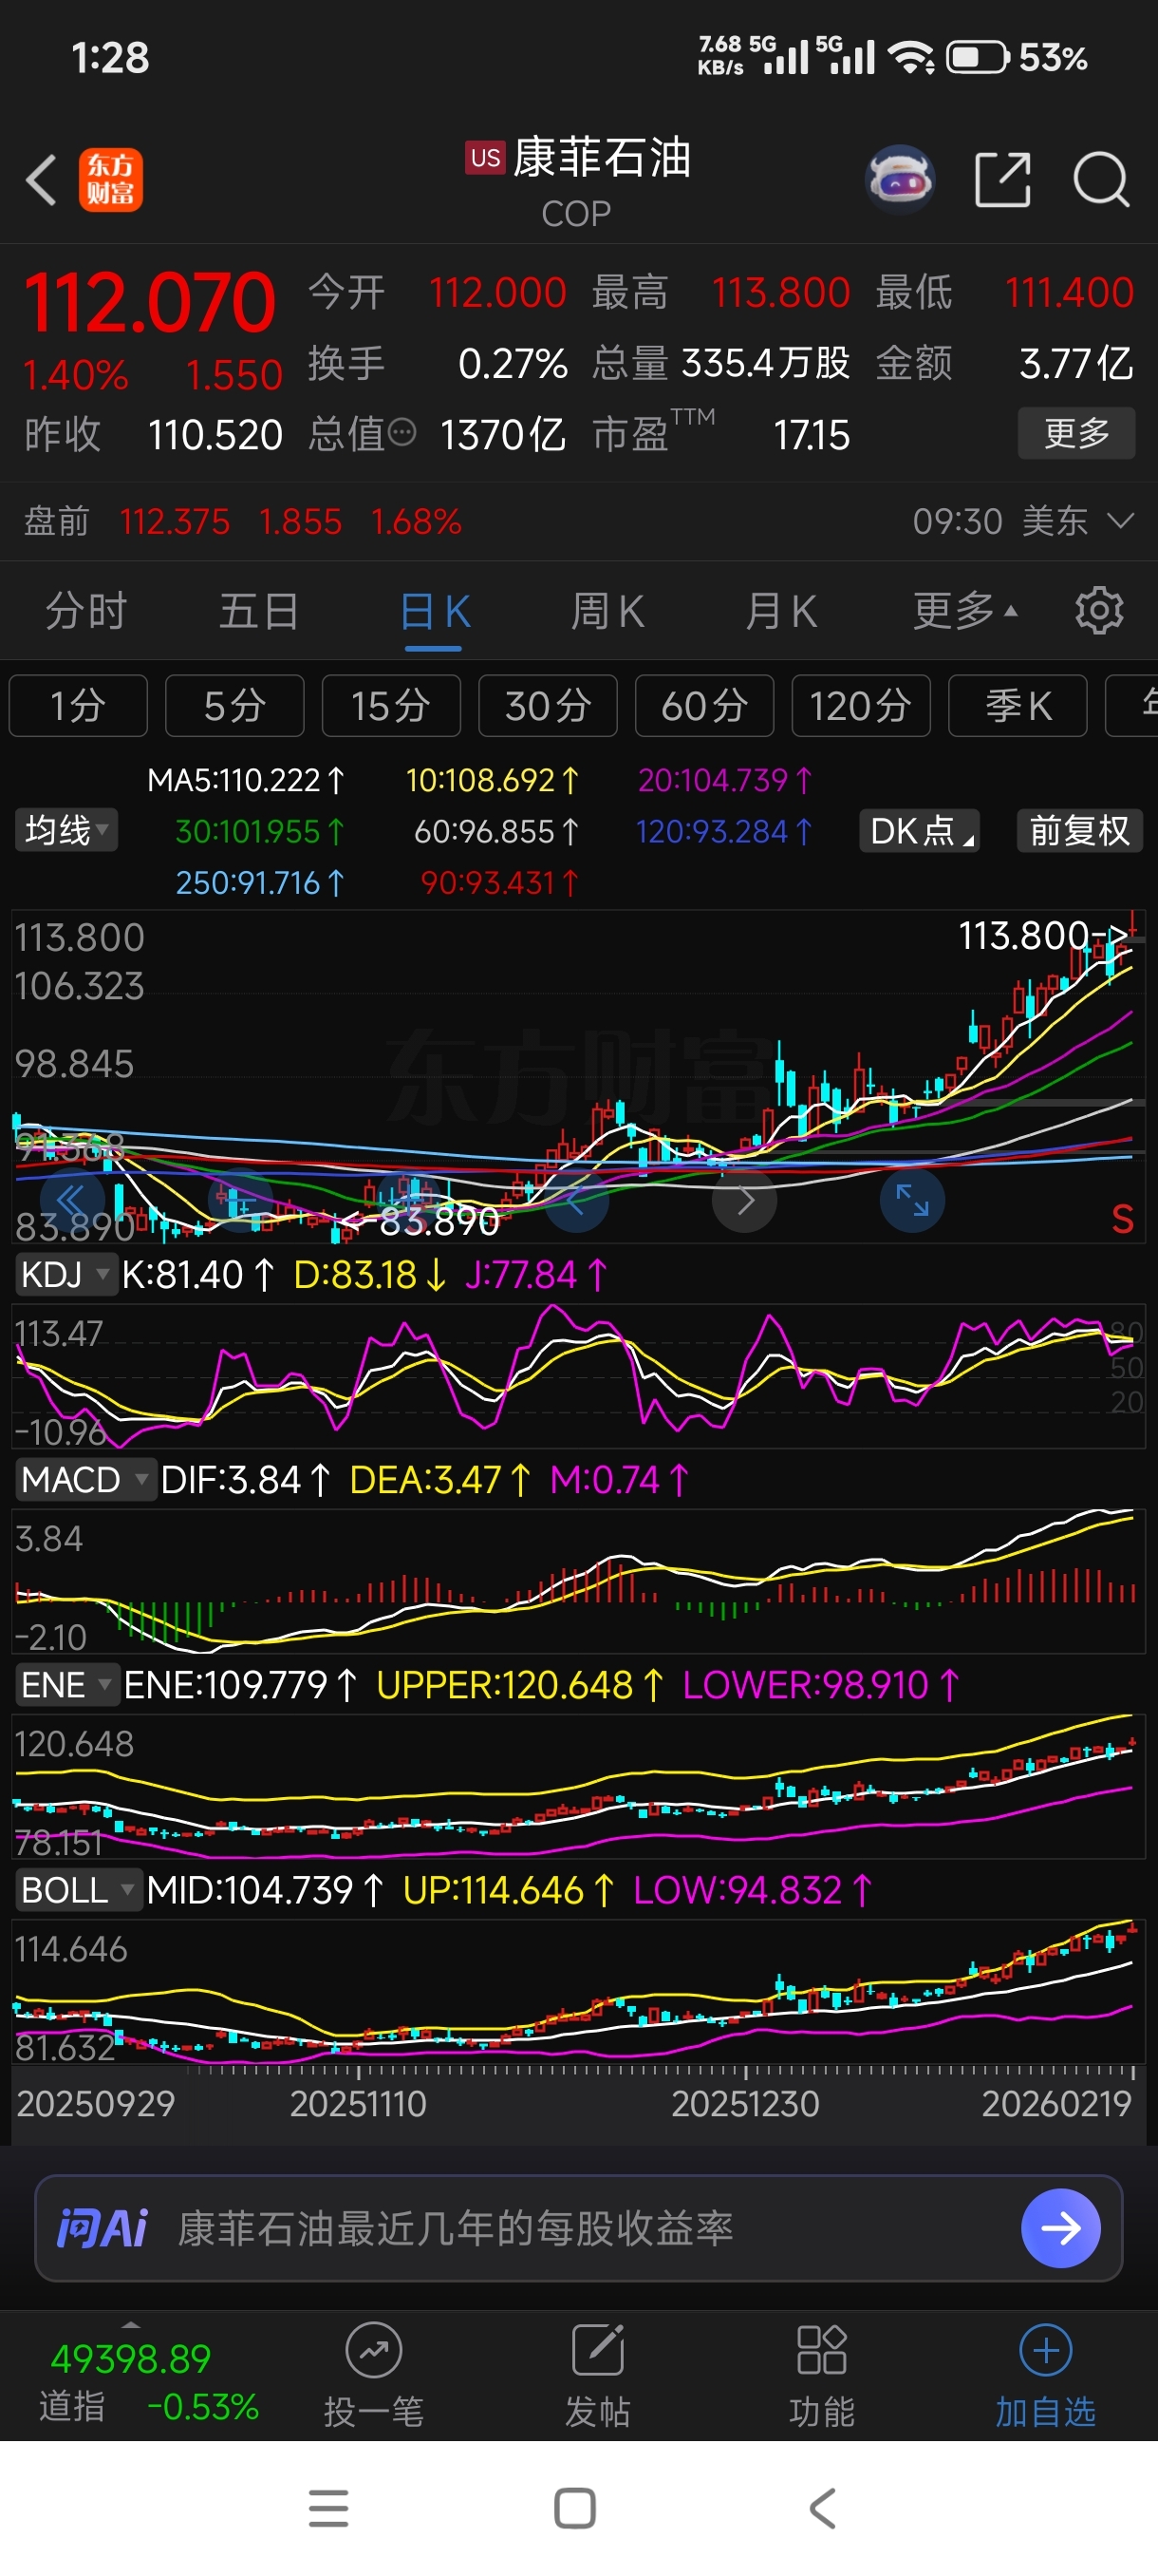Screen dimensions: 1158x2576
Task: Open search with the magnifier icon
Action: coord(1101,180)
